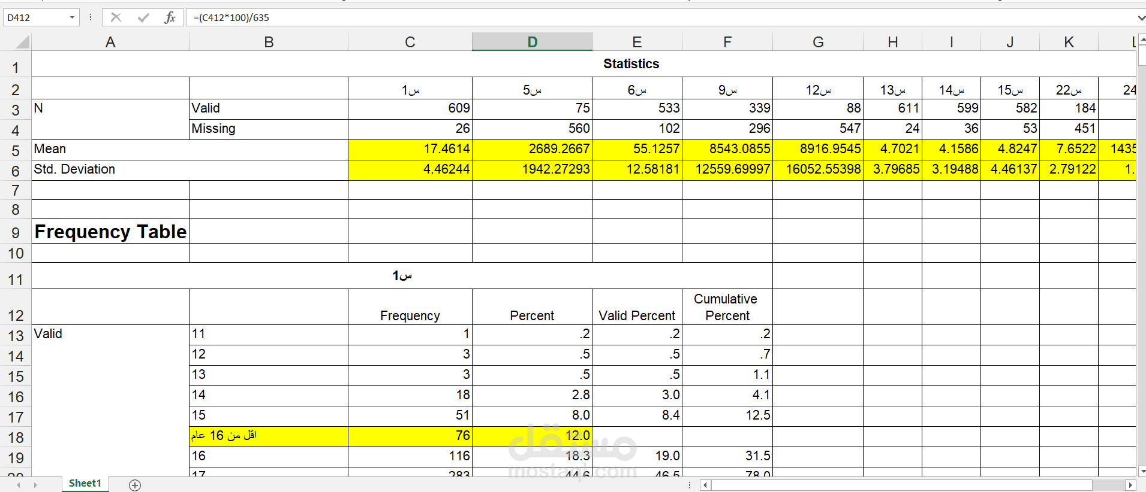Select cell with Valid count 609
Image resolution: width=1146 pixels, height=492 pixels.
(x=410, y=109)
